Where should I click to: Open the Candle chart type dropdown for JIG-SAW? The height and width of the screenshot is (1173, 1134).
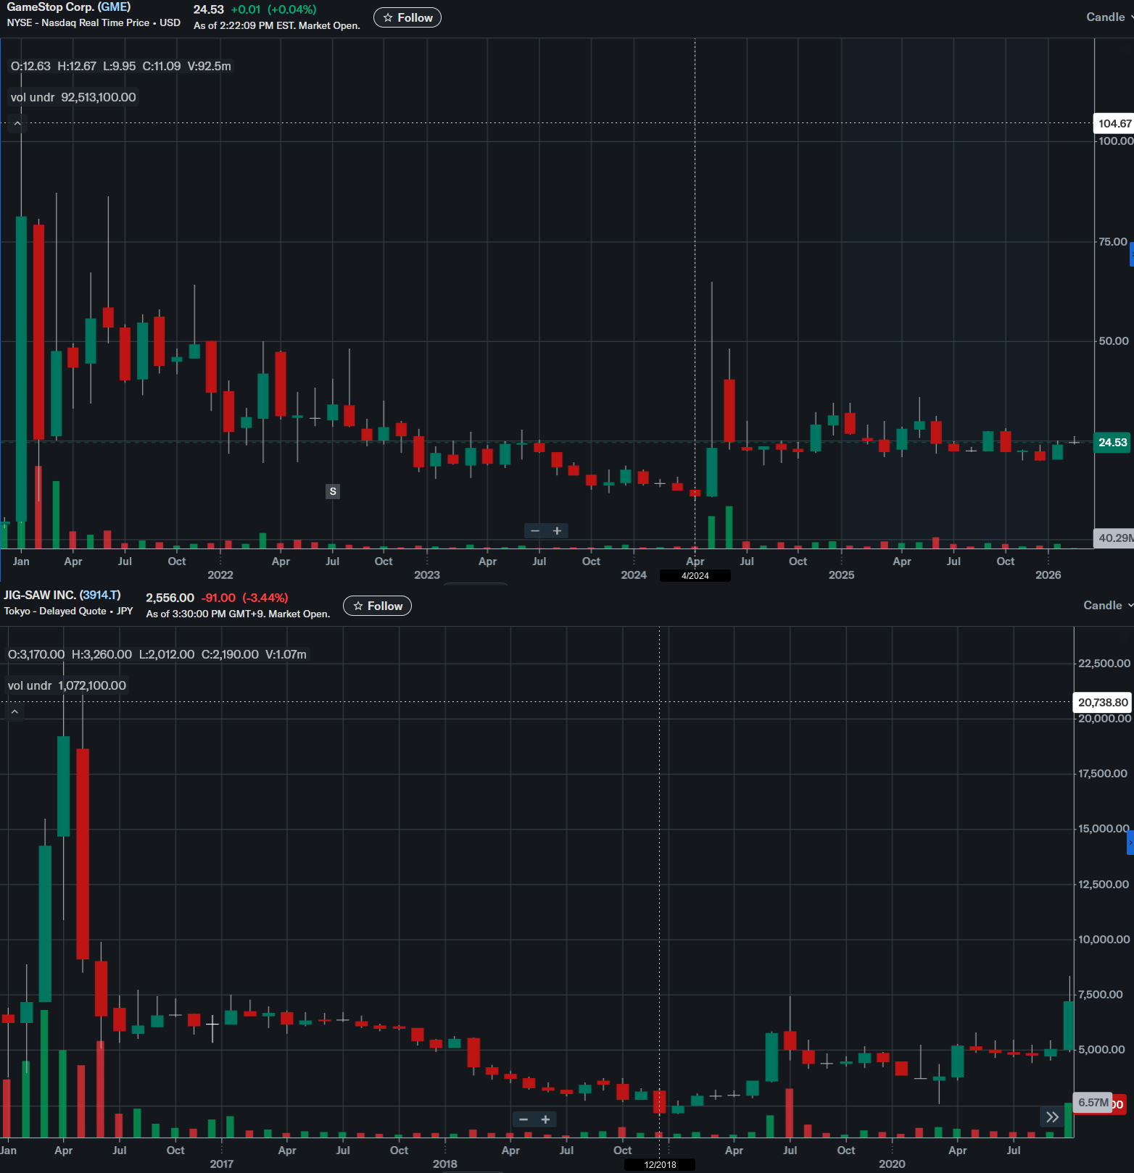pos(1108,606)
